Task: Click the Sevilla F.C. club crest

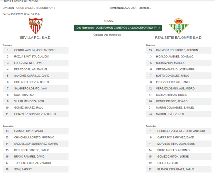Action: coord(36,26)
